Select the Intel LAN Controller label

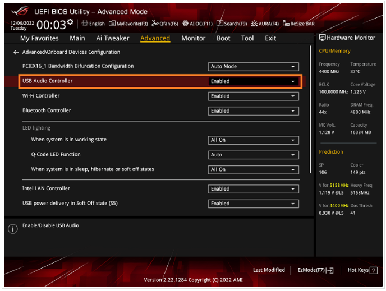tap(46, 188)
